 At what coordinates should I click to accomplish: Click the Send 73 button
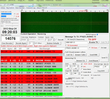pyautogui.click(x=105, y=58)
